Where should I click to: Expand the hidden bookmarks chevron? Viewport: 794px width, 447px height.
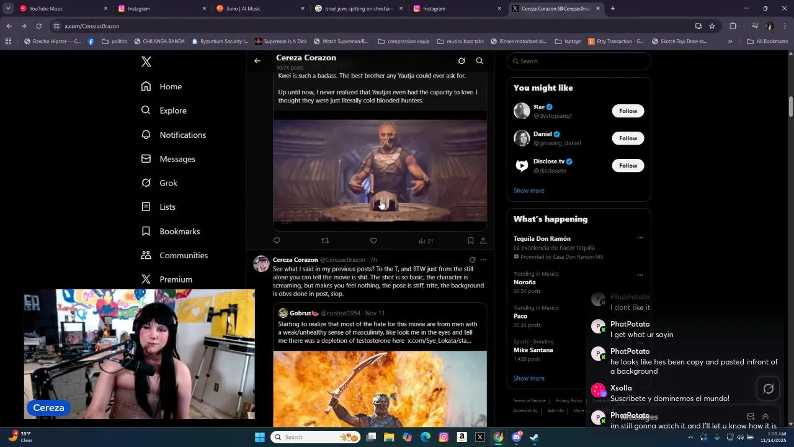tap(730, 42)
